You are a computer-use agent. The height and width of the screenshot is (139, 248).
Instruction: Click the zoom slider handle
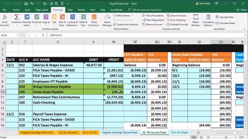226,137
